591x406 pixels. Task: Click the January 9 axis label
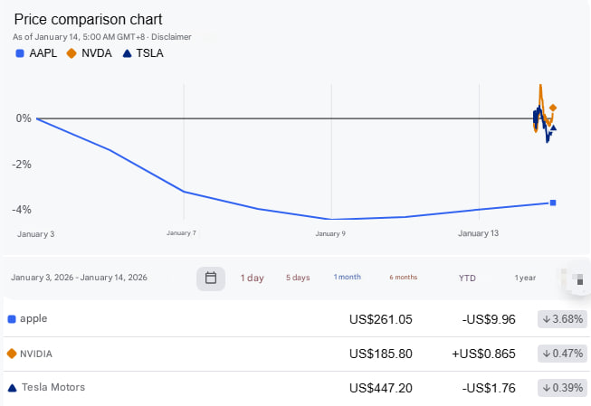pos(330,233)
